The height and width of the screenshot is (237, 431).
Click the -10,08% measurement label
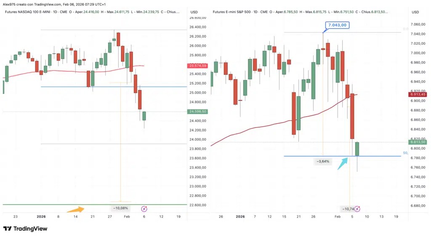tap(120, 208)
